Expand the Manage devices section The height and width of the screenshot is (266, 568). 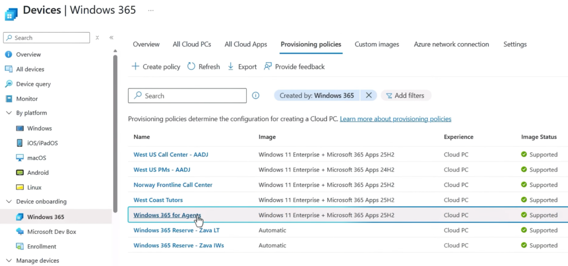[x=8, y=260]
